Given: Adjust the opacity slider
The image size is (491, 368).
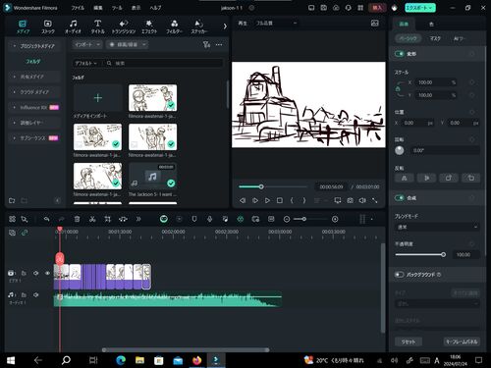Looking at the screenshot, I should 419,254.
